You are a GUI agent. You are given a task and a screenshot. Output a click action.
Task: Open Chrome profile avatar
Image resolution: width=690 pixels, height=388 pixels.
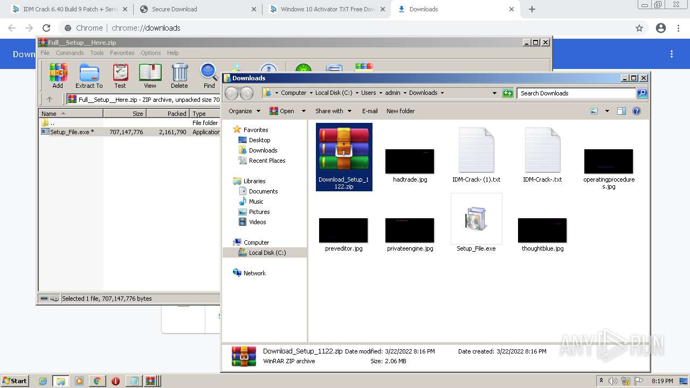661,28
